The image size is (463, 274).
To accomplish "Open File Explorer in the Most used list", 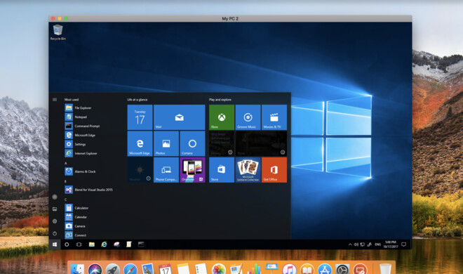I will coord(79,108).
